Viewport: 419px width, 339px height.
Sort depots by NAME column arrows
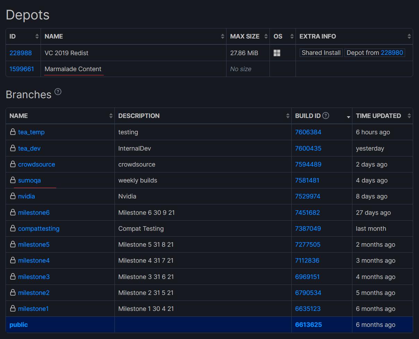(223, 36)
